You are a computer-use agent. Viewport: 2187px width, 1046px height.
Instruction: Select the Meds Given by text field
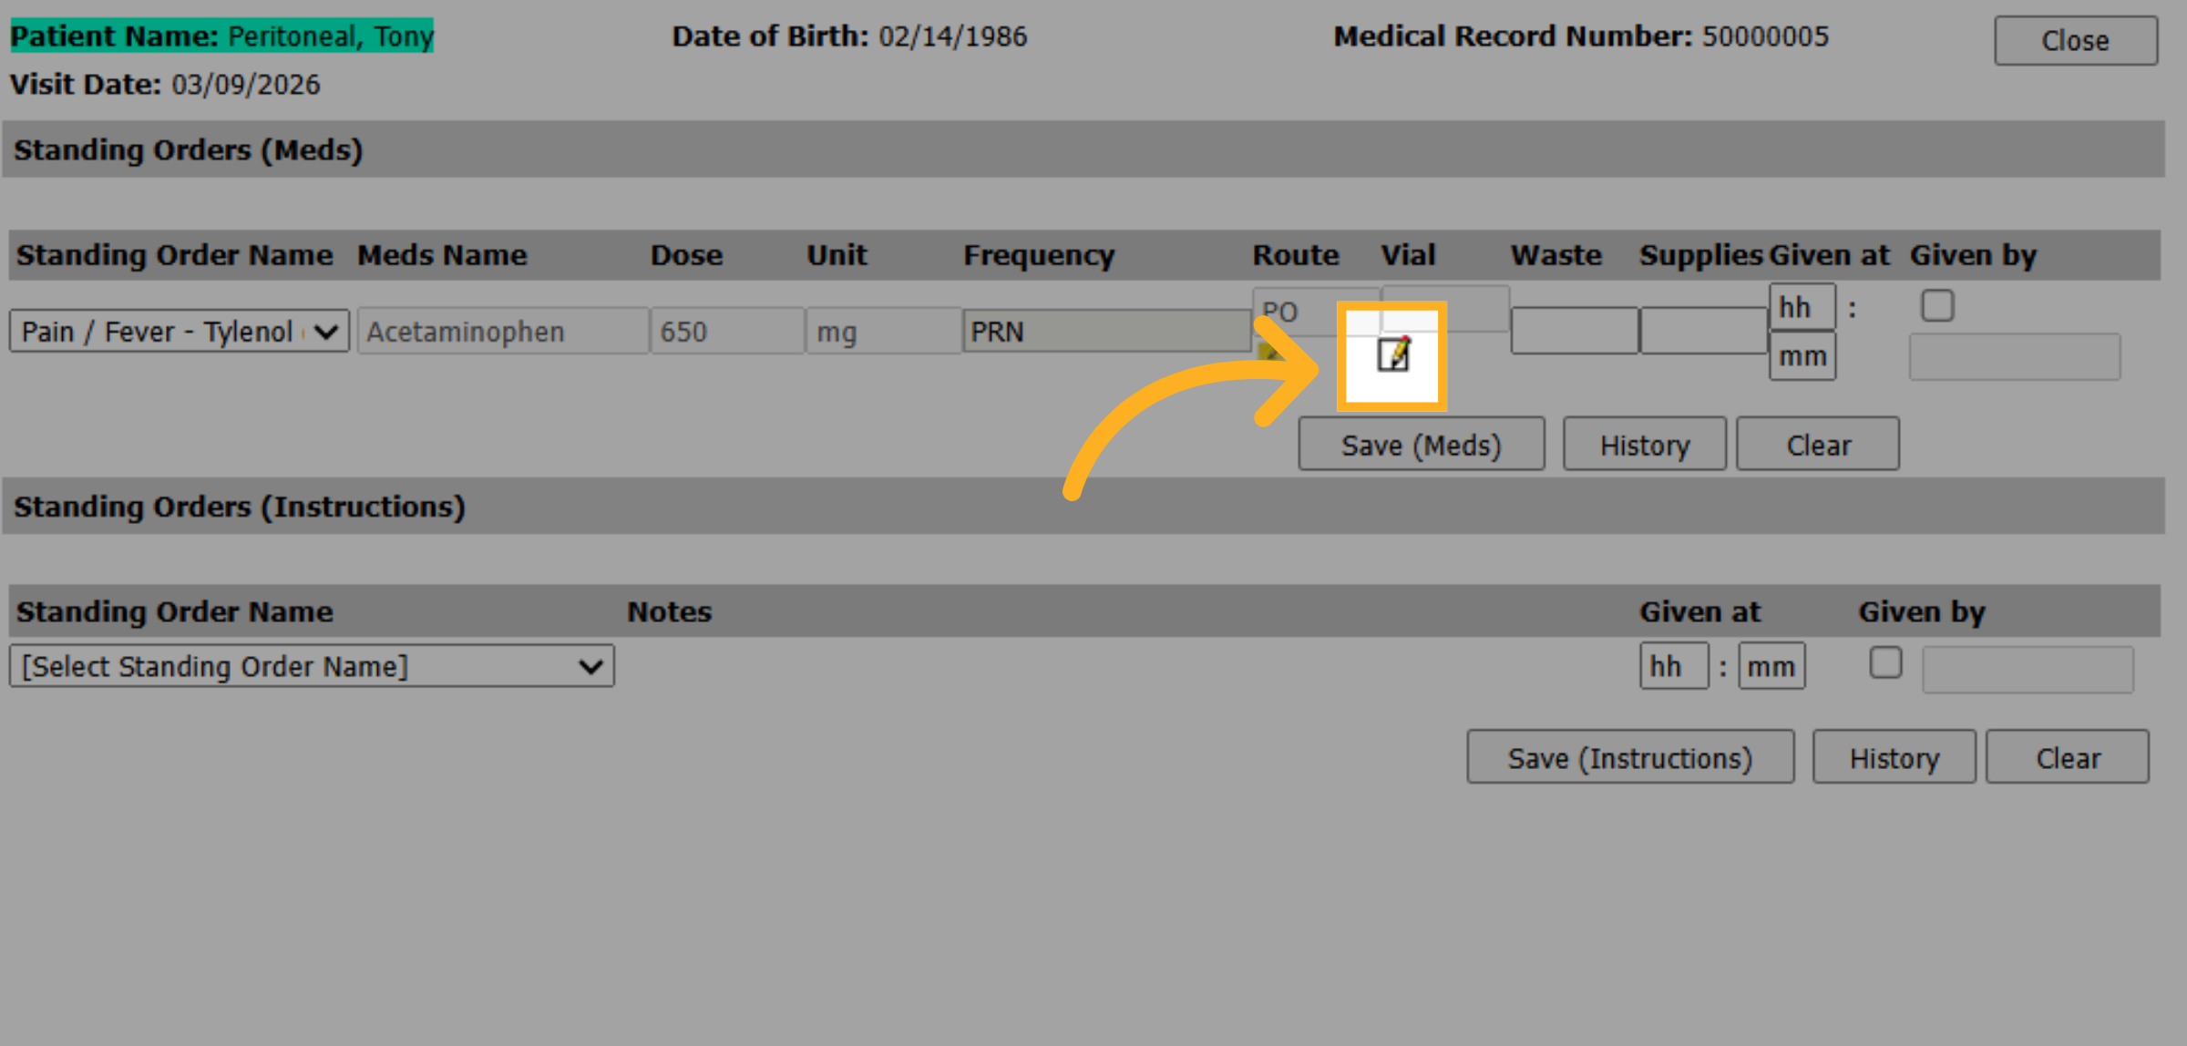2015,357
